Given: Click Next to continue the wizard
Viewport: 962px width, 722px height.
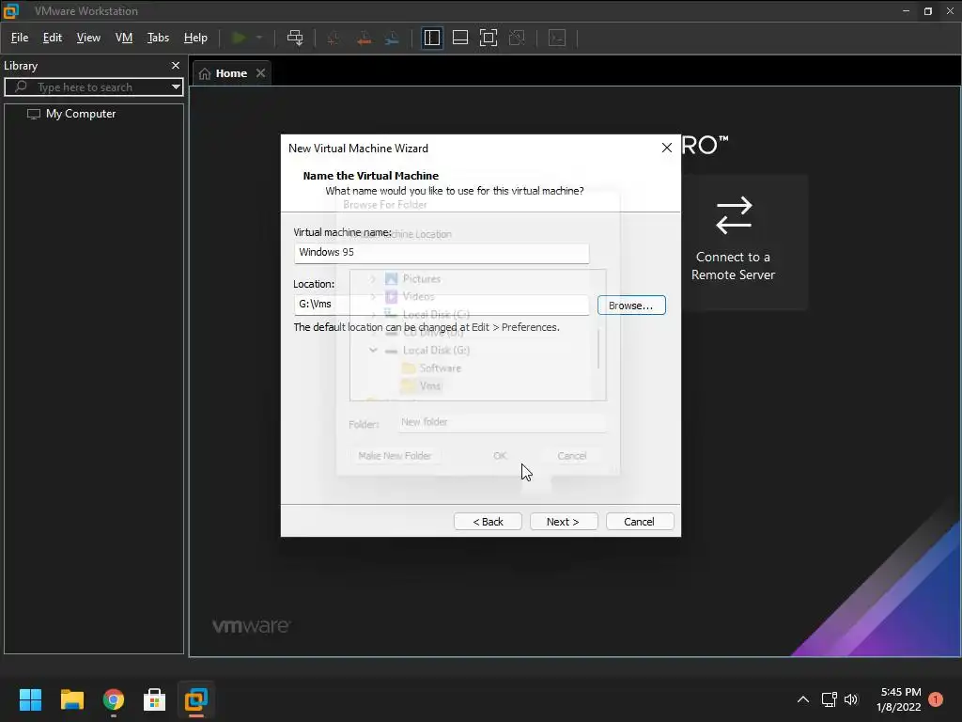Looking at the screenshot, I should [564, 522].
